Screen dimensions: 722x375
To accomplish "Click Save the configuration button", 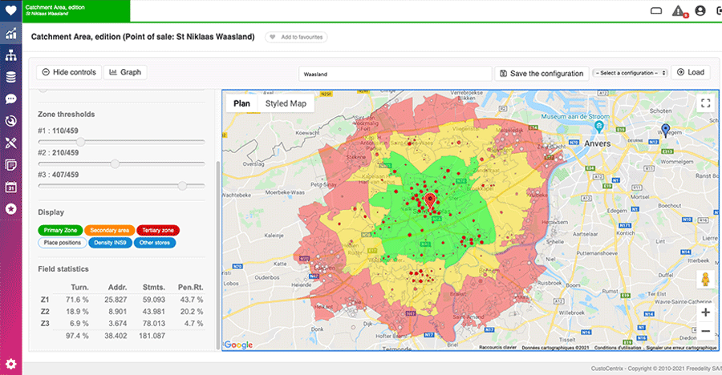I will click(541, 73).
